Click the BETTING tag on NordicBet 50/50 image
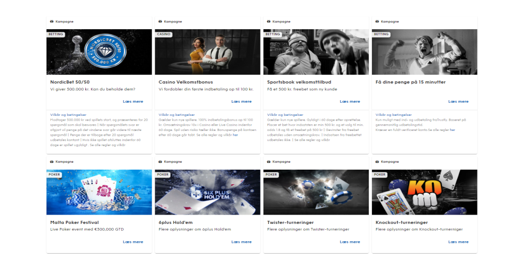Screen dimensions: 523x261 pos(55,34)
